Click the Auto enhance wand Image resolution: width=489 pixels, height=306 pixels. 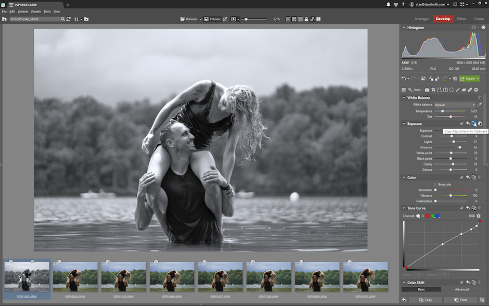point(415,90)
